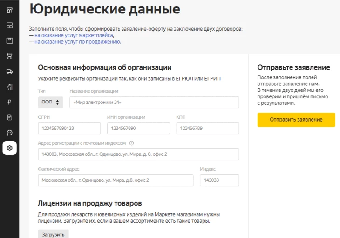Focus the Фактический адрес input field

[x=116, y=180]
